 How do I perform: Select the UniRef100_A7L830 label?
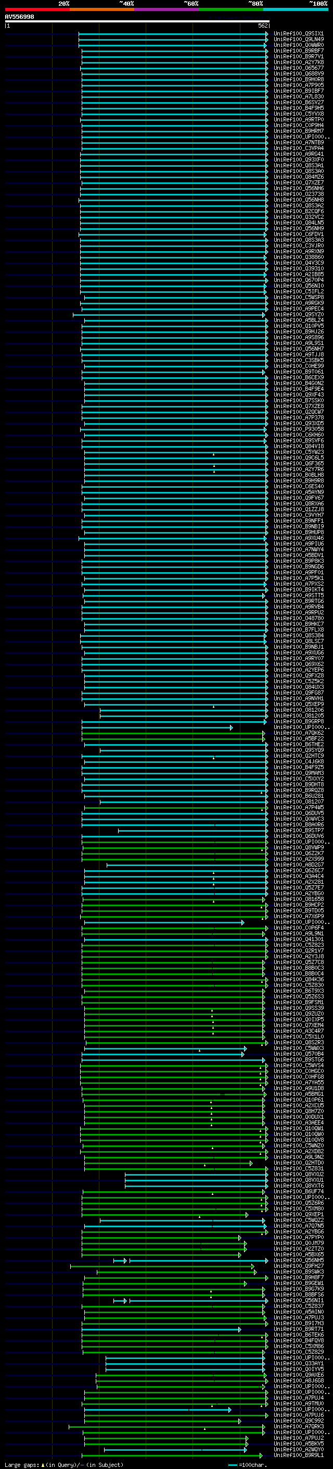pyautogui.click(x=298, y=96)
